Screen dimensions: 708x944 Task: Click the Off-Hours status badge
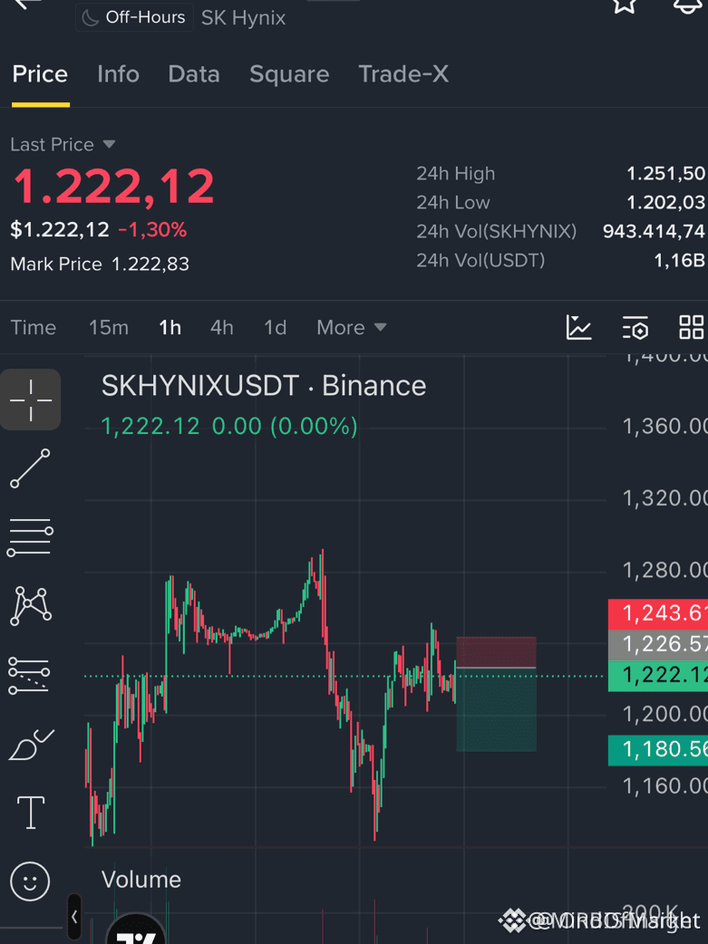[x=134, y=17]
